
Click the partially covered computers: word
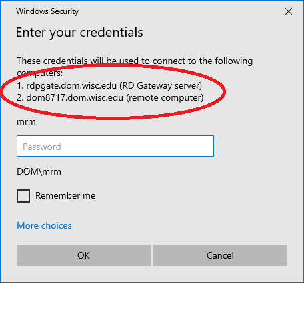tap(40, 73)
